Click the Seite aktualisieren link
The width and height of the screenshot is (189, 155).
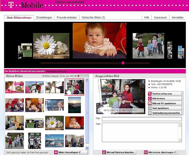pos(56,71)
